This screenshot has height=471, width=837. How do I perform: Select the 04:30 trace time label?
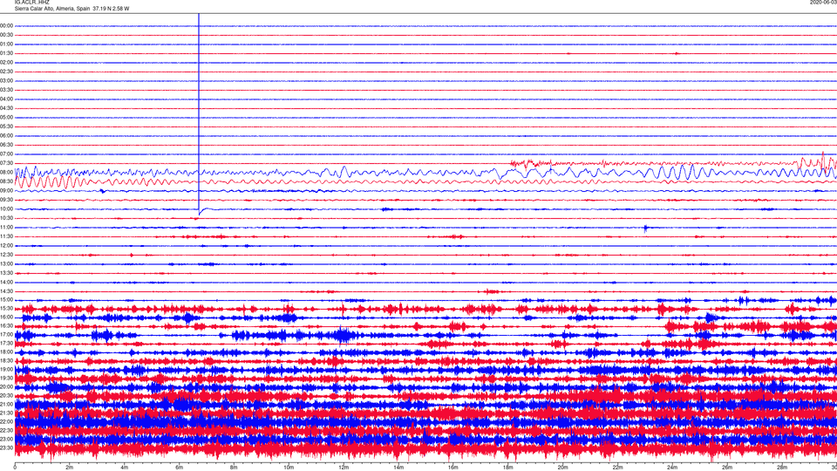coord(6,108)
